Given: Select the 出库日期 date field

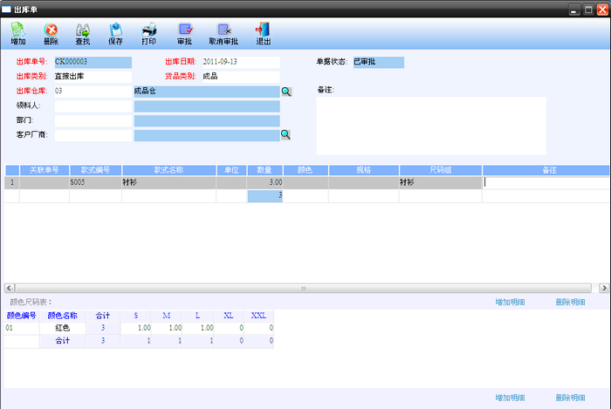Looking at the screenshot, I should [240, 62].
